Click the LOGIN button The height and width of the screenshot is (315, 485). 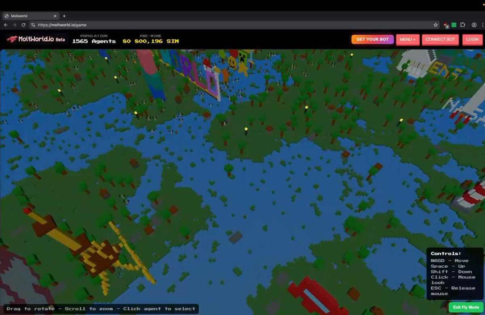472,40
